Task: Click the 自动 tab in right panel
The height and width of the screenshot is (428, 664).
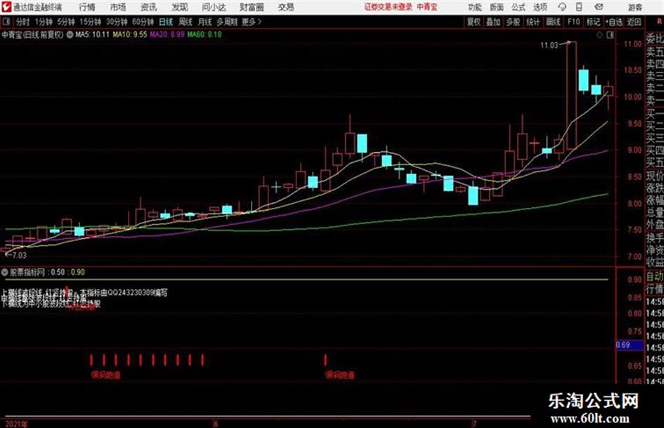Action: 655,277
